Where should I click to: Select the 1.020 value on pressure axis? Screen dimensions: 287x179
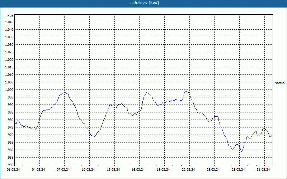point(9,60)
